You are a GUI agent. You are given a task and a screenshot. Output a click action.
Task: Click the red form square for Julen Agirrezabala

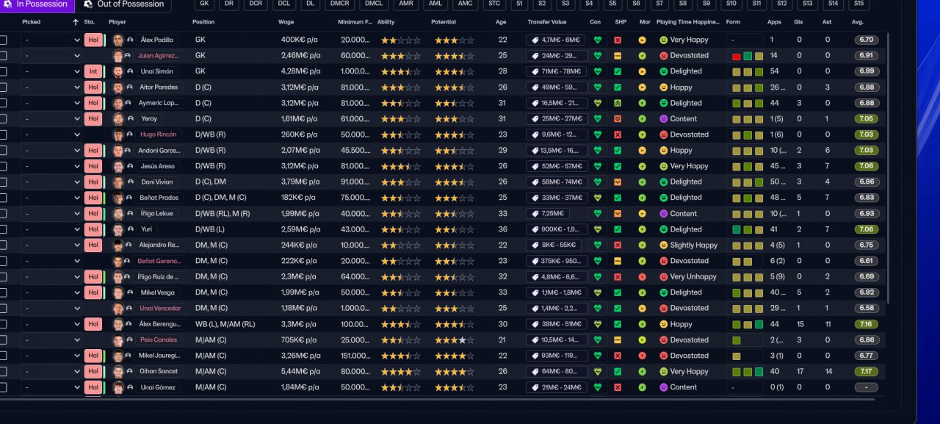tap(737, 57)
